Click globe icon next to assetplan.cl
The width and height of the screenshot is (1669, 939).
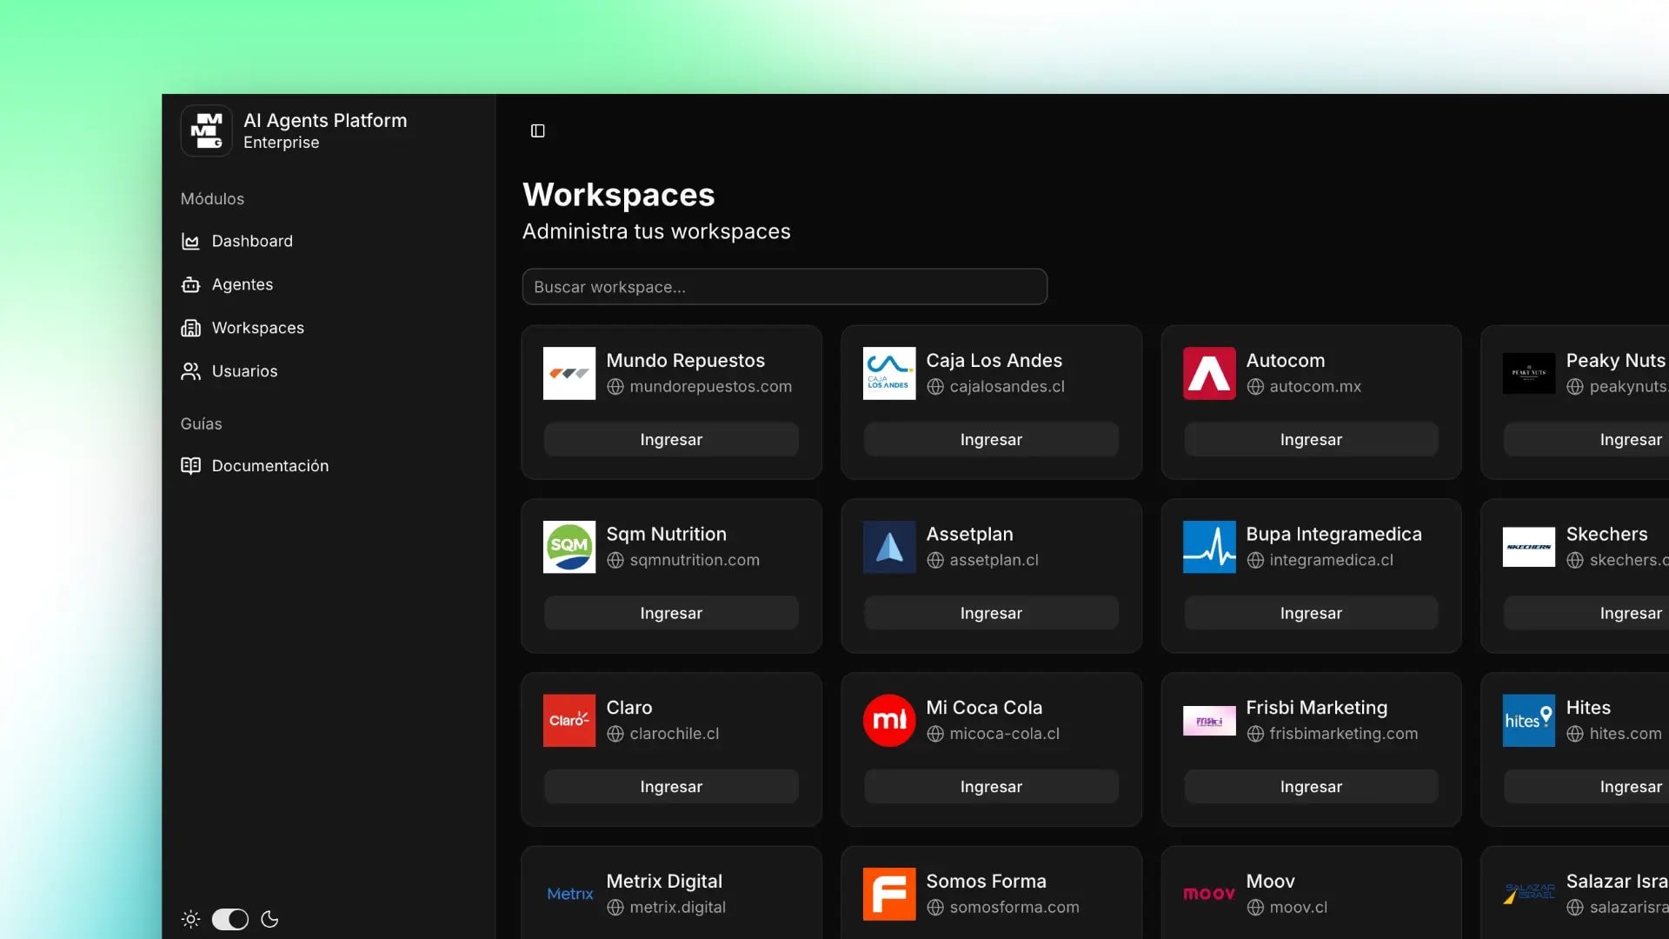pos(935,561)
